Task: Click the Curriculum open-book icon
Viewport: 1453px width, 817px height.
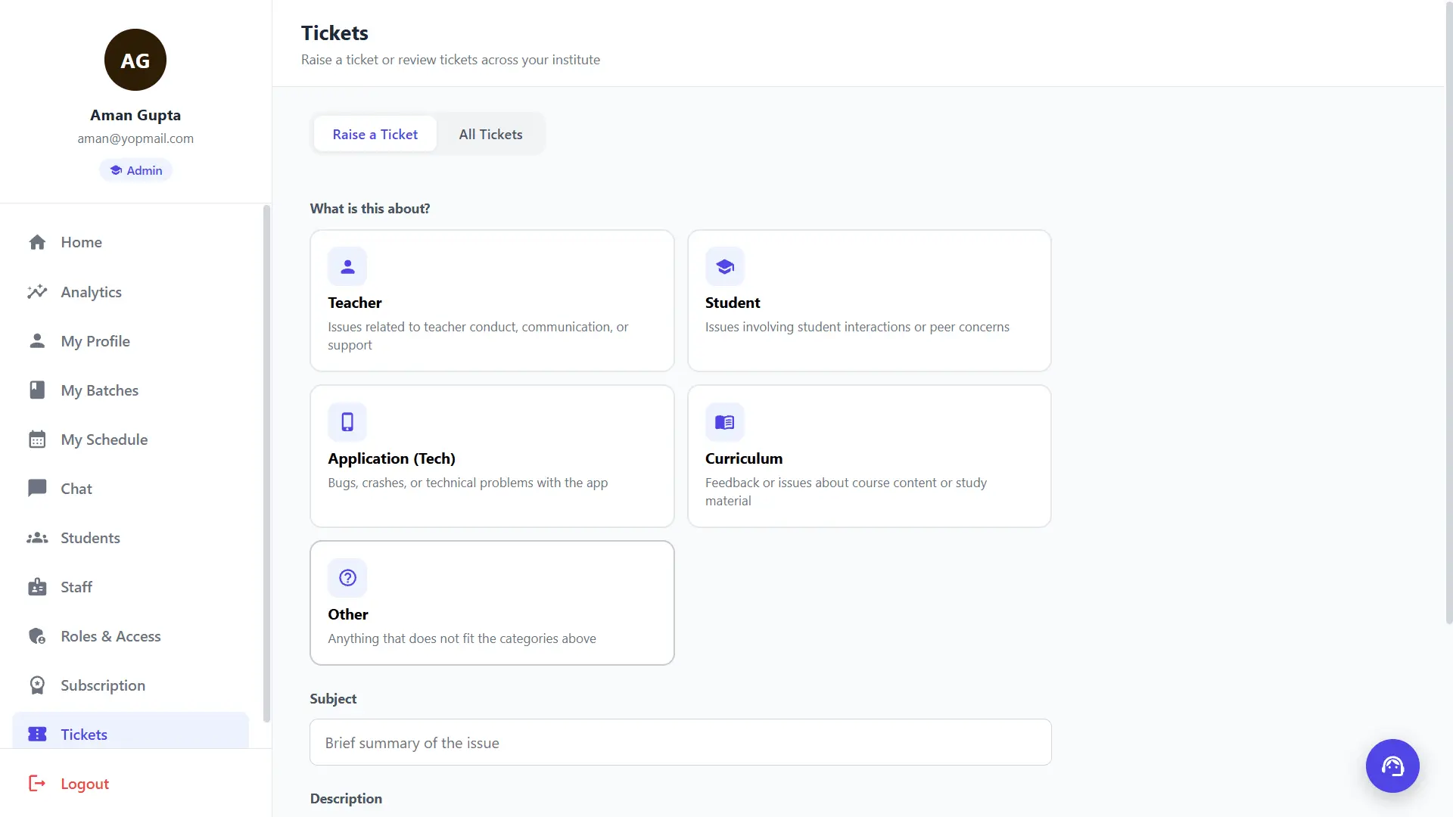Action: click(x=725, y=422)
